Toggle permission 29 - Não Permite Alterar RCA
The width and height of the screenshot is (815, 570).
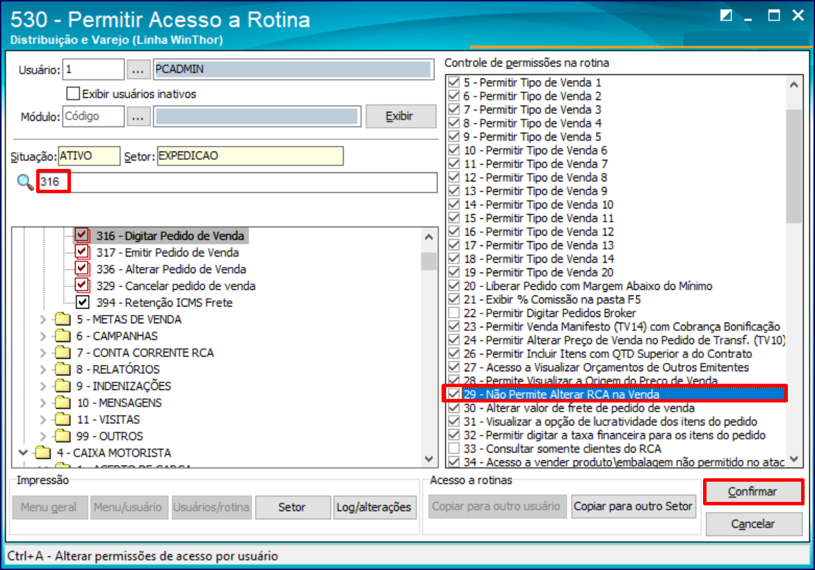tap(454, 394)
